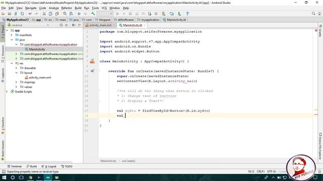323x181 pixels.
Task: Open the run configuration dropdown
Action: (105, 14)
